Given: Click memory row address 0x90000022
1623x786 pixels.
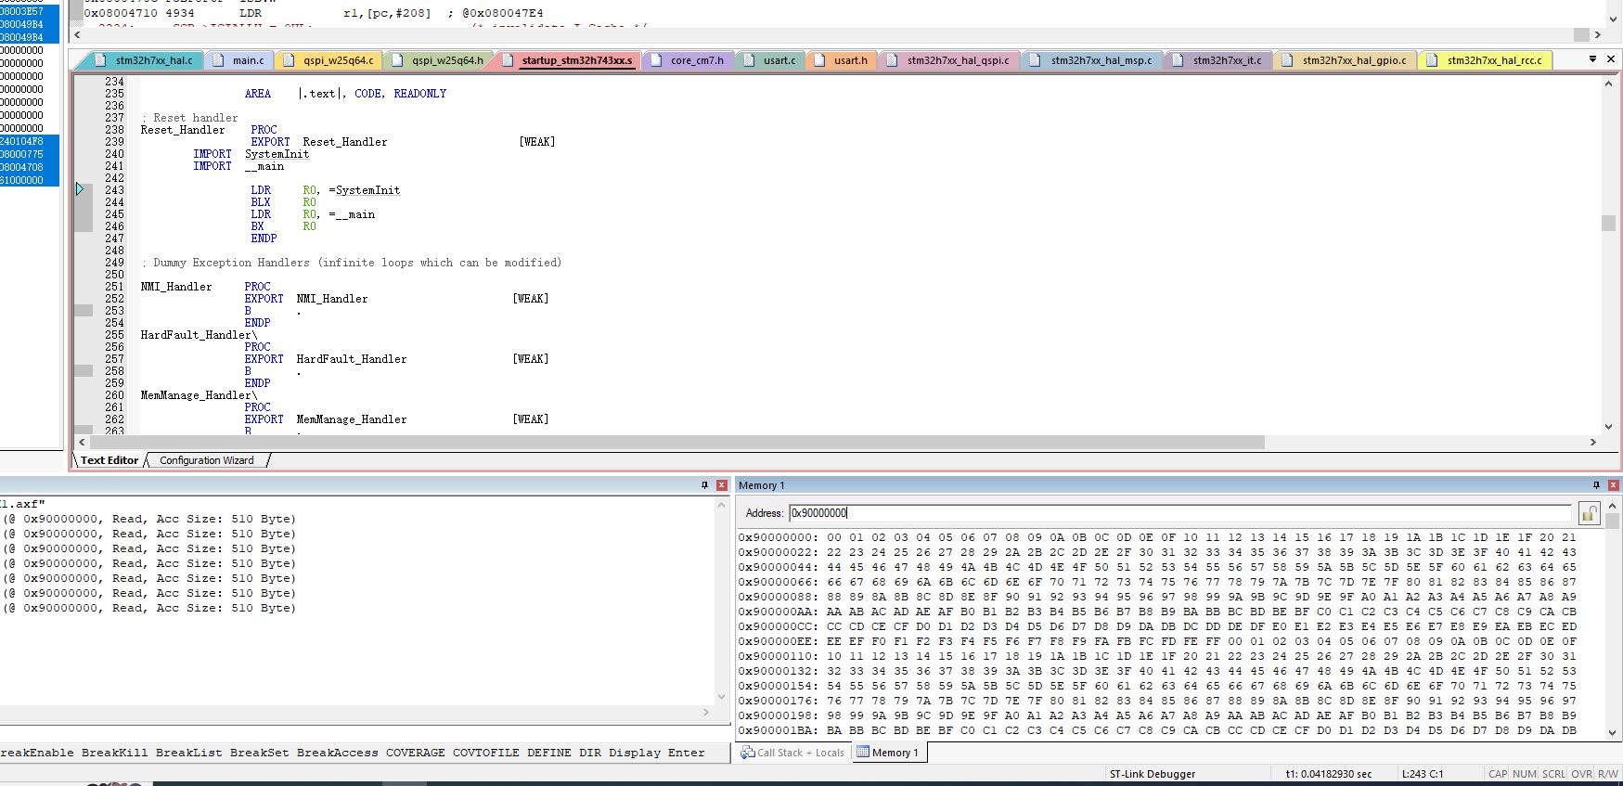Looking at the screenshot, I should pos(778,552).
